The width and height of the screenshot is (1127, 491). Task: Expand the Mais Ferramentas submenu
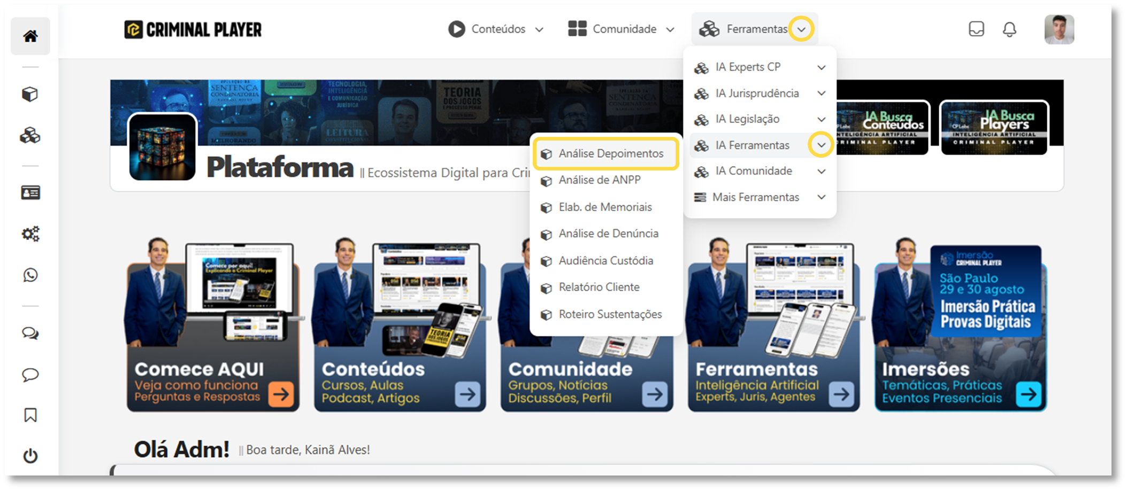point(821,197)
